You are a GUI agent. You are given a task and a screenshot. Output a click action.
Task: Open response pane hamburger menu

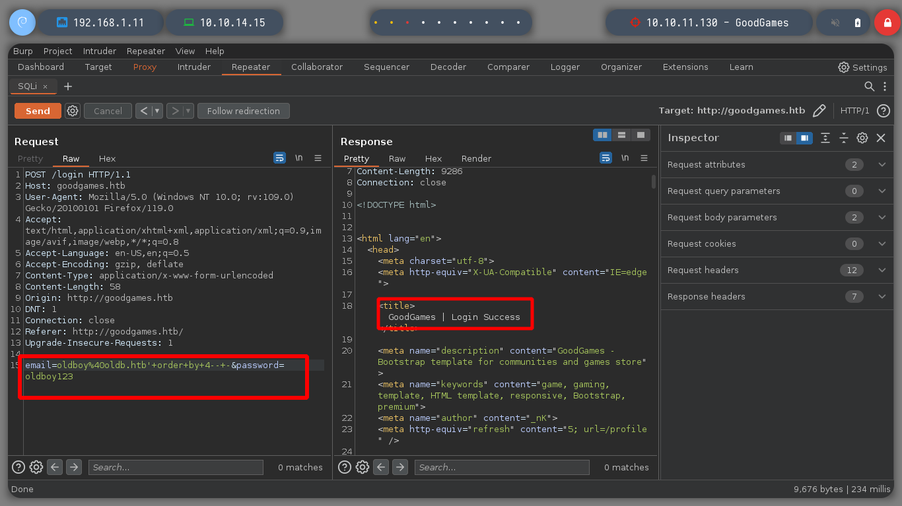[x=644, y=158]
